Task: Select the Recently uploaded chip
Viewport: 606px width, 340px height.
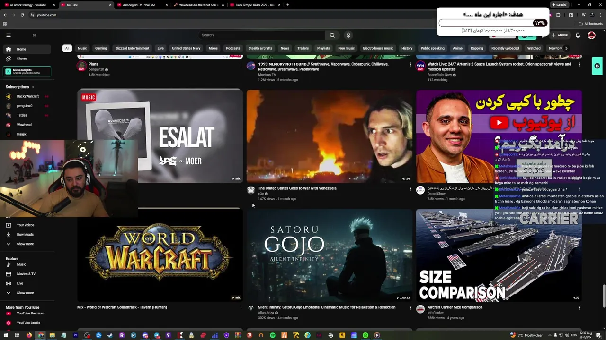Action: point(505,48)
